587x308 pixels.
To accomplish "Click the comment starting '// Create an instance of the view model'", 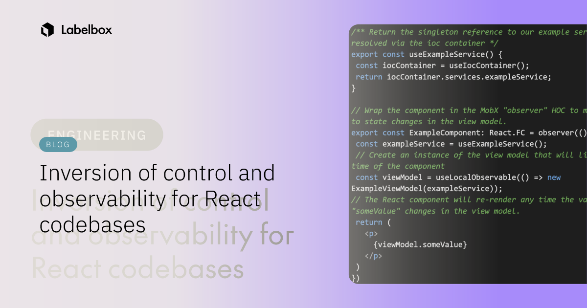I will pos(471,155).
